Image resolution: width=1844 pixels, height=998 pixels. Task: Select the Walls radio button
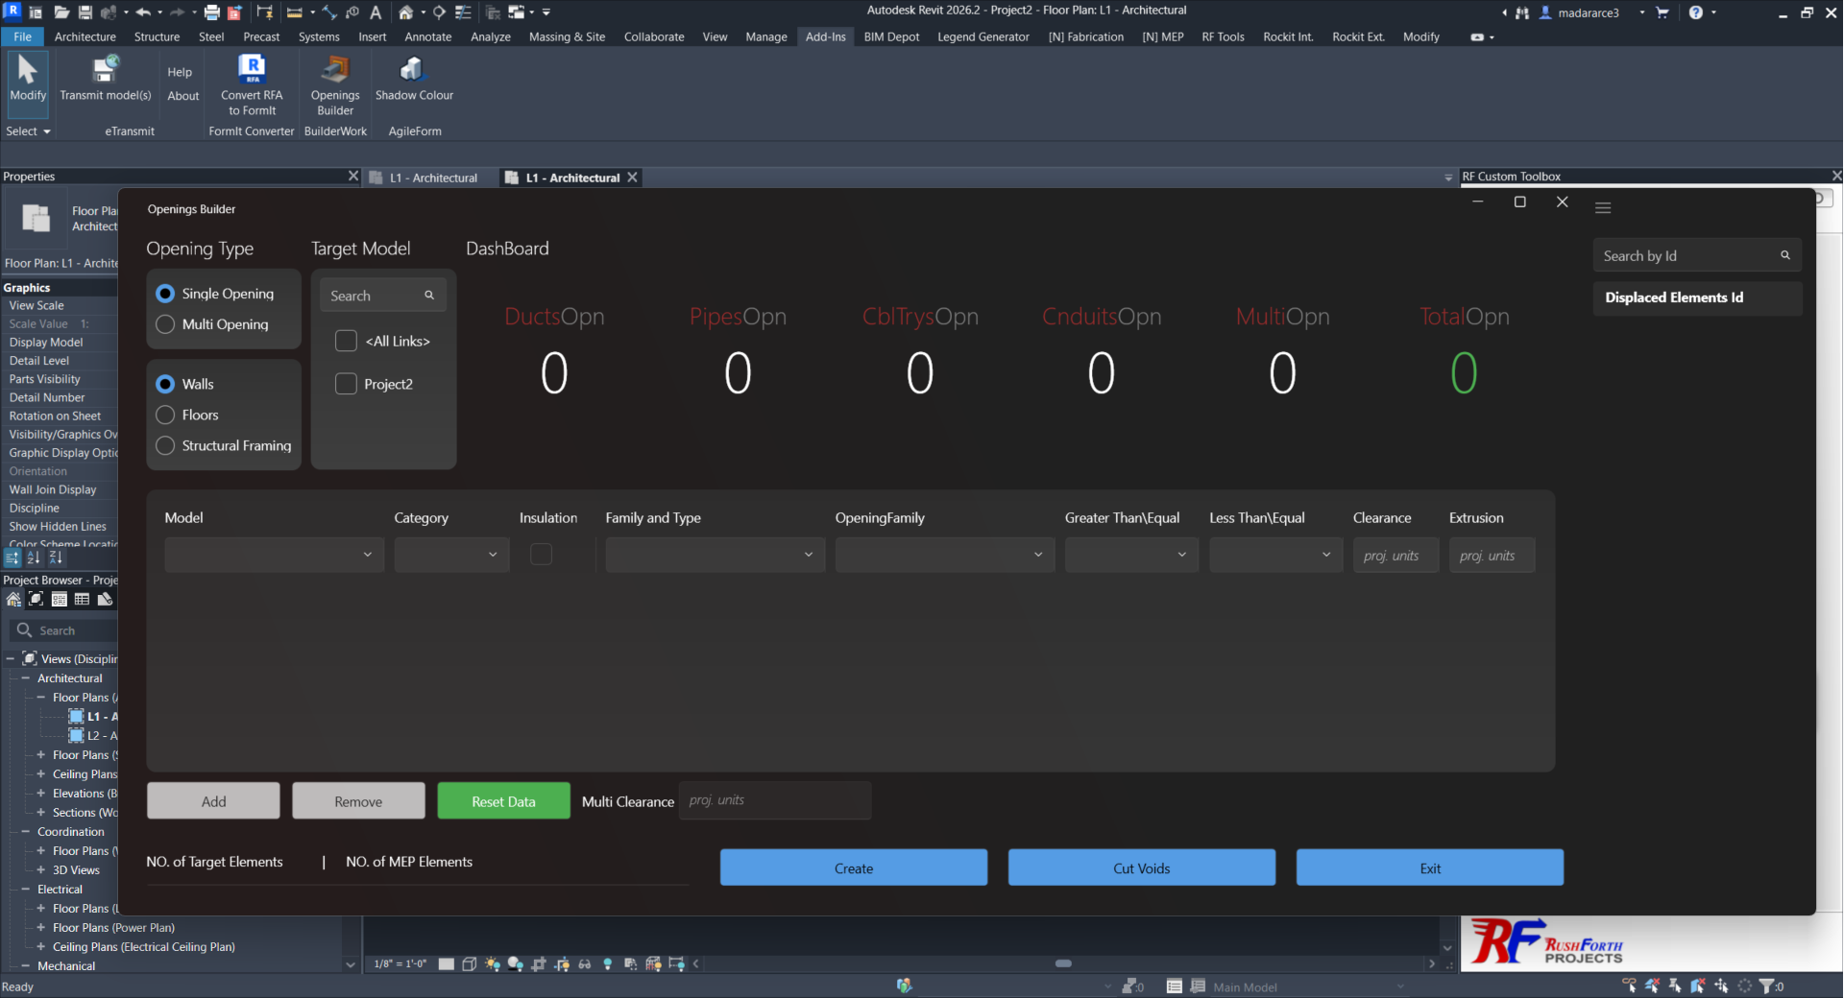(x=165, y=384)
